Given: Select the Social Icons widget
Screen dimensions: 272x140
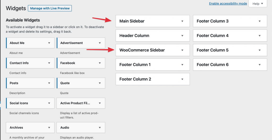Looking at the screenshot, I should [30, 103].
